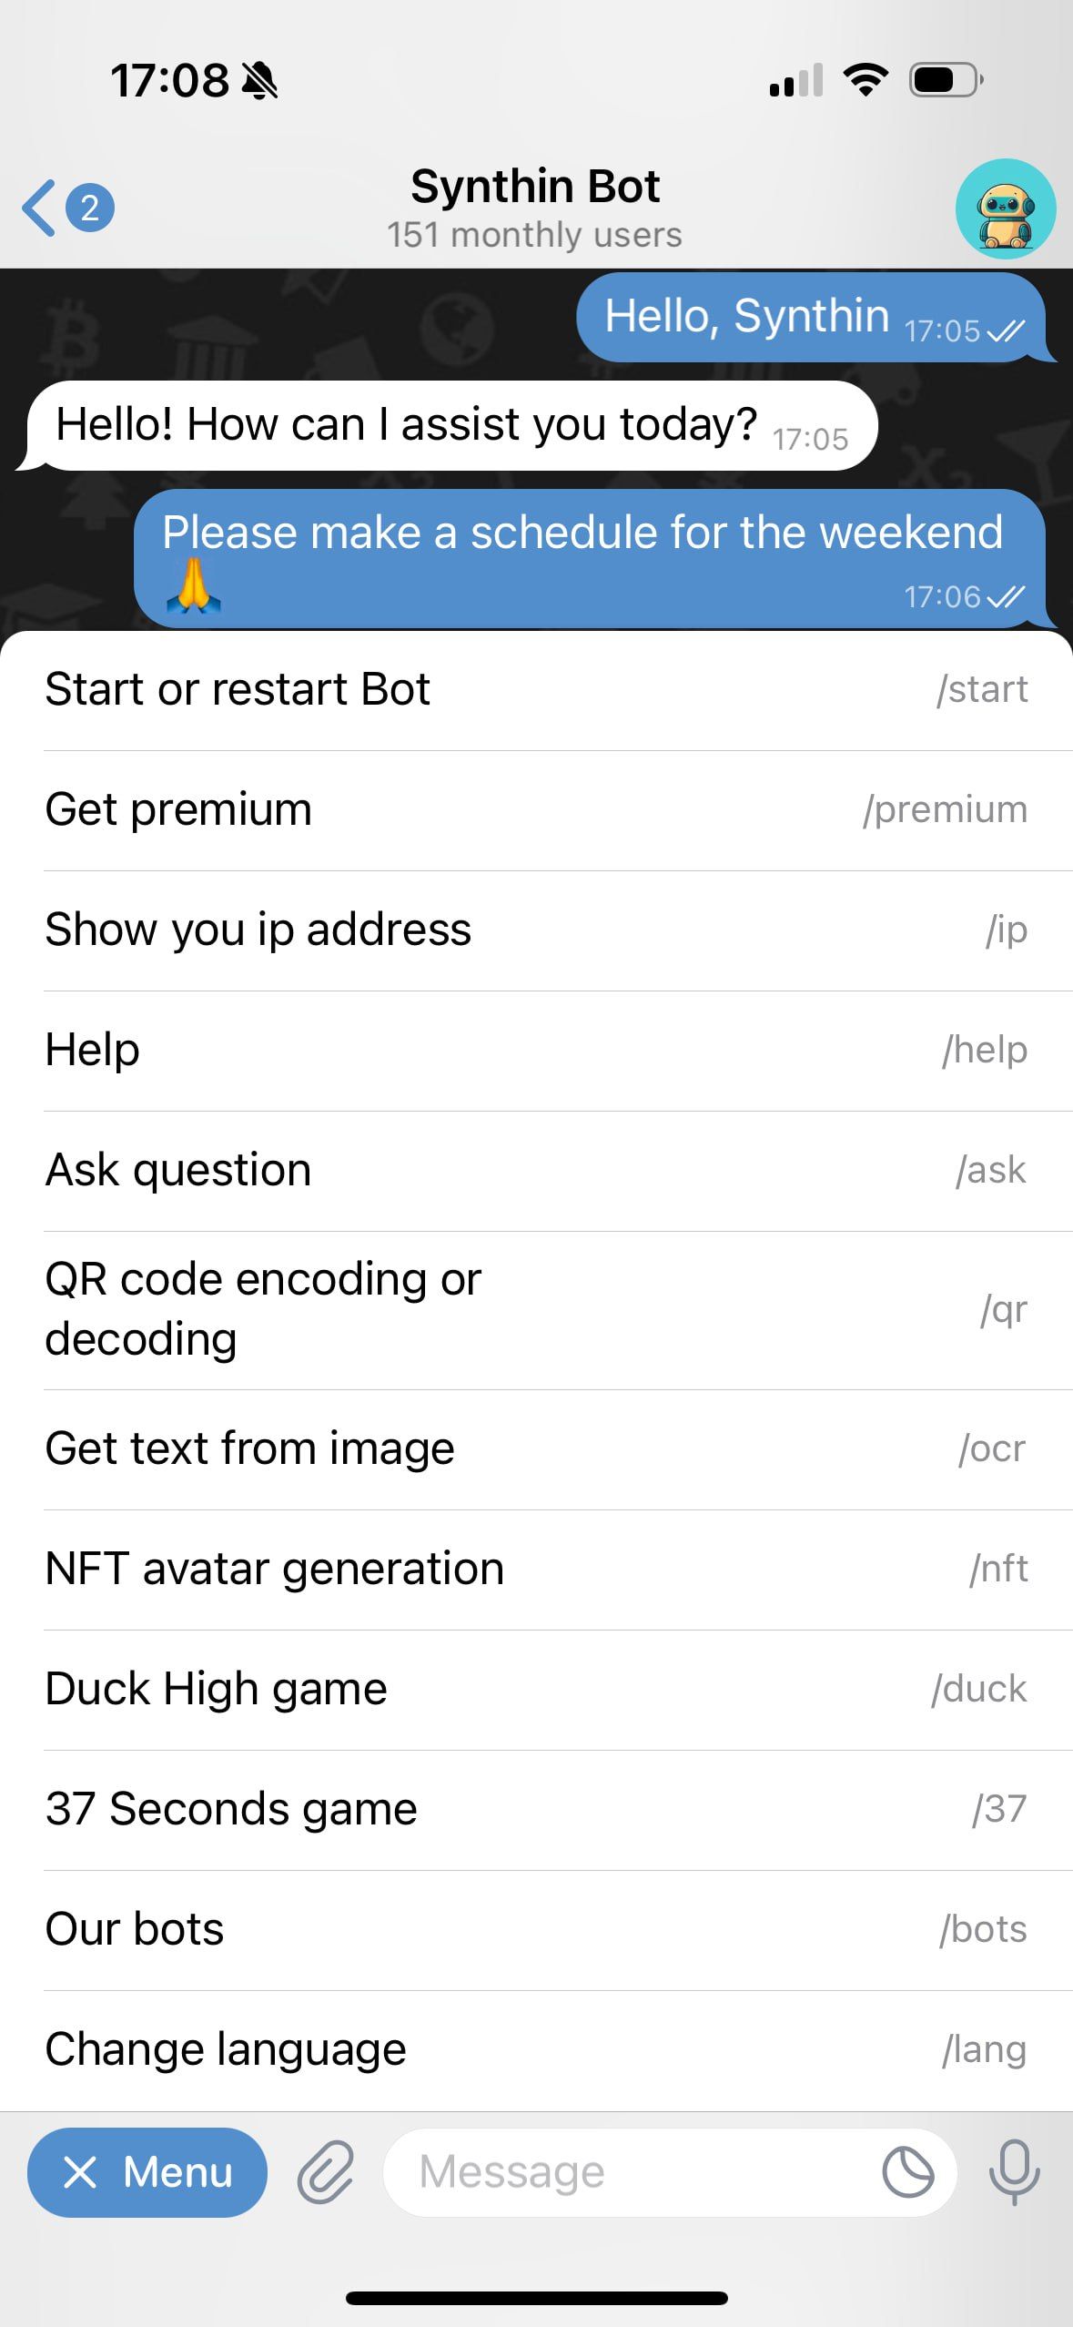The width and height of the screenshot is (1073, 2327).
Task: Select Show you ip address command
Action: coord(536,930)
